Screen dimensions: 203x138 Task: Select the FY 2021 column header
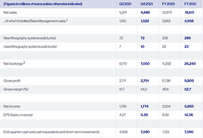[x=190, y=4]
